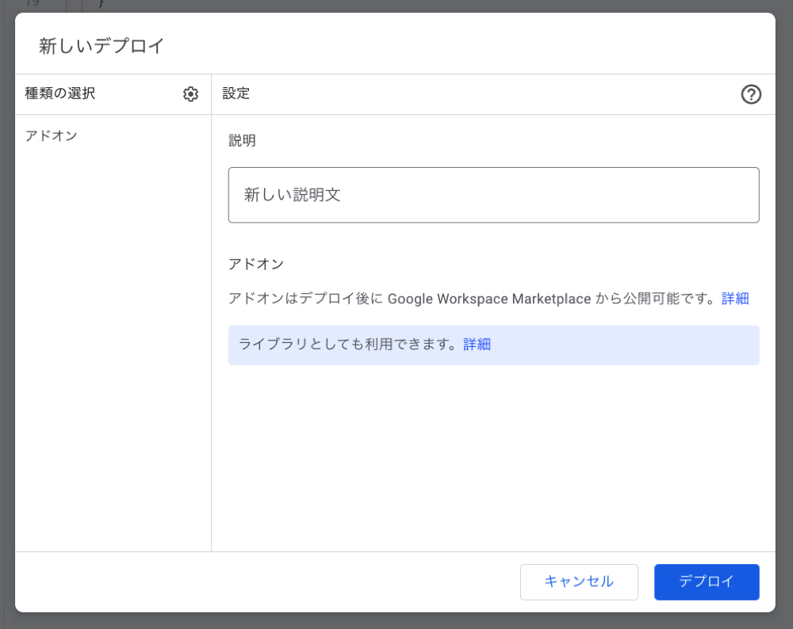Select アドオン in the type list
The height and width of the screenshot is (629, 793).
coord(52,135)
